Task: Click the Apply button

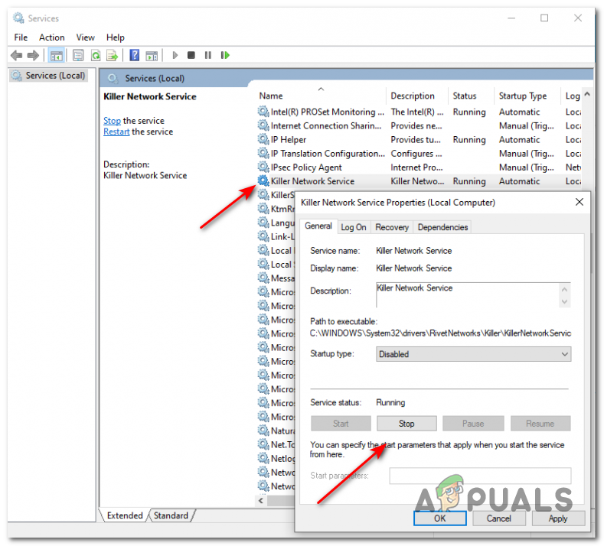Action: (558, 518)
